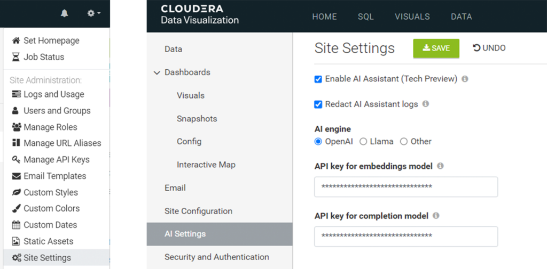Click the Cloudera Data Visualization logo

pyautogui.click(x=200, y=14)
